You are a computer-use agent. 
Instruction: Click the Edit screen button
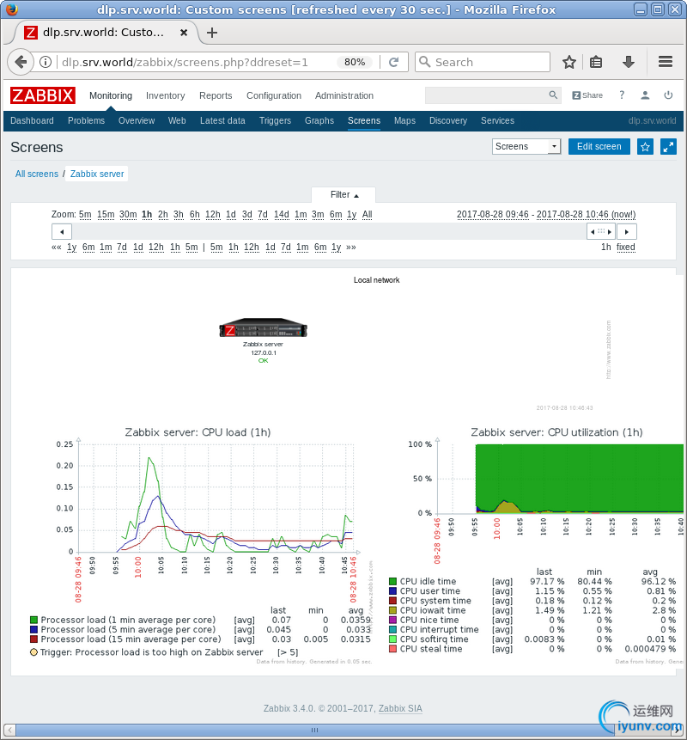599,146
